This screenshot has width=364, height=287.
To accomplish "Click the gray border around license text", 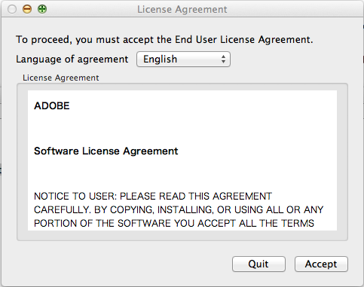I will coord(22,162).
